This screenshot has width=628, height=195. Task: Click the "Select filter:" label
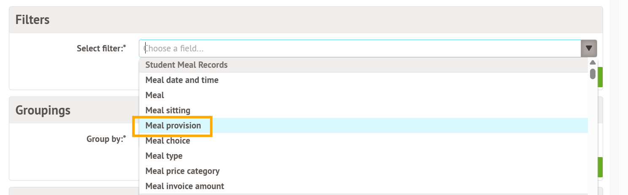pos(101,48)
